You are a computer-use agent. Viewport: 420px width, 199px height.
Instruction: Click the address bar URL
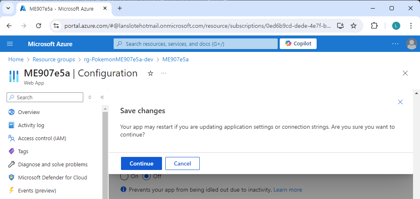[198, 26]
